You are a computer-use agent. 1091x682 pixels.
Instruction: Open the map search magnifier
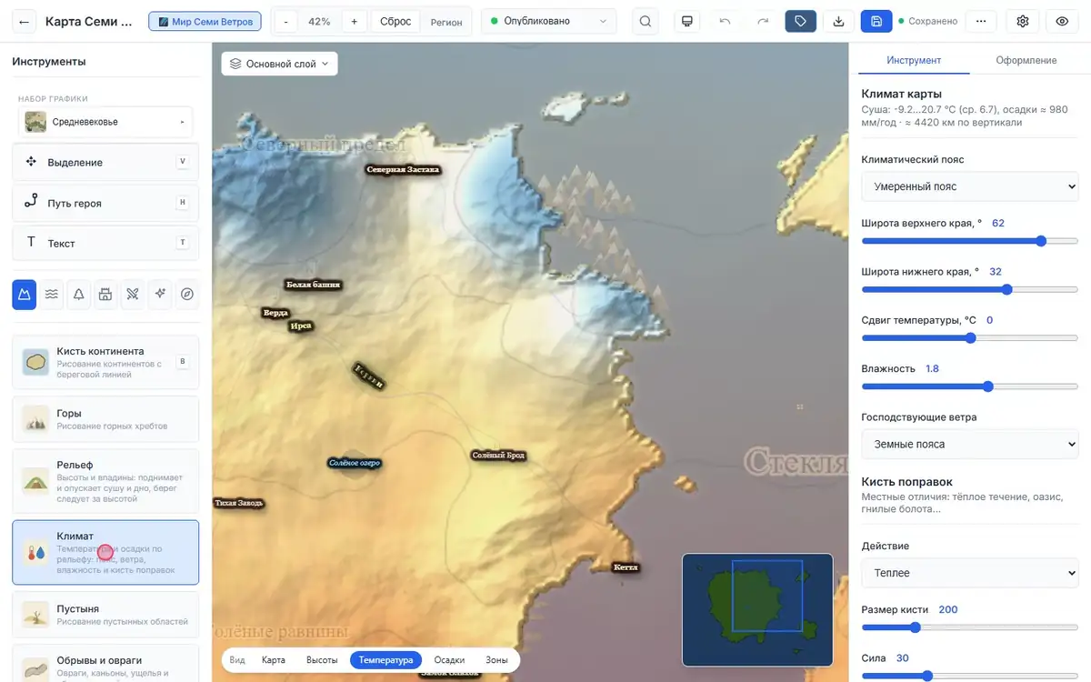point(646,21)
